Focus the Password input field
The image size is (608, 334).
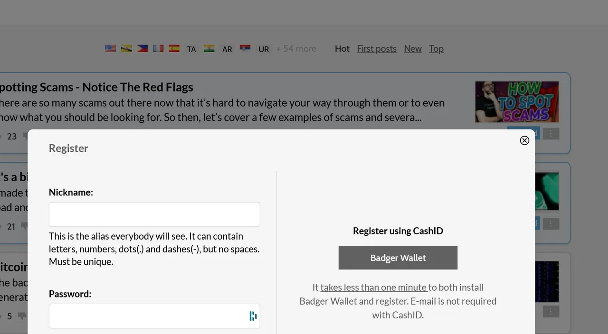tap(154, 316)
